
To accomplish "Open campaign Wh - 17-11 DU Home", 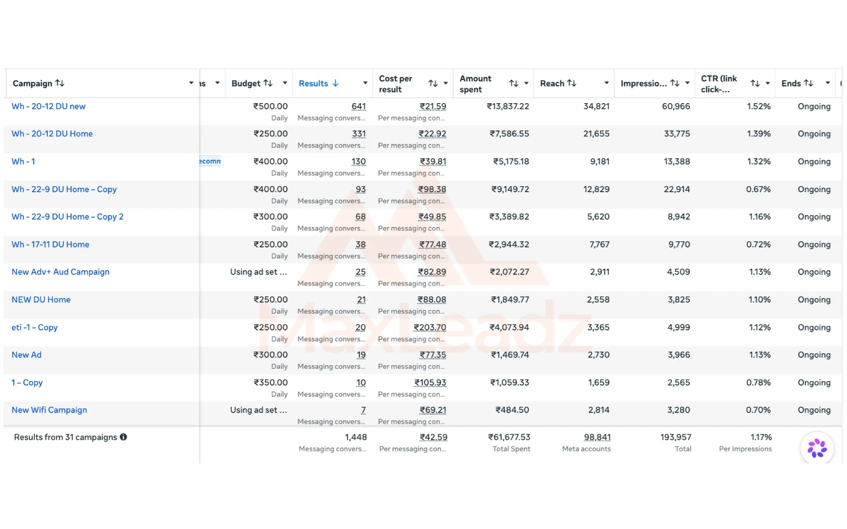I will (x=50, y=244).
